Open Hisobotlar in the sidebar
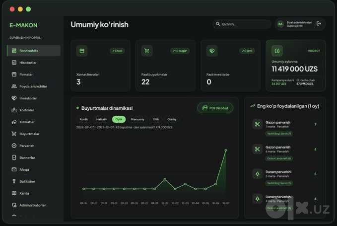This screenshot has width=337, height=226. [34, 63]
